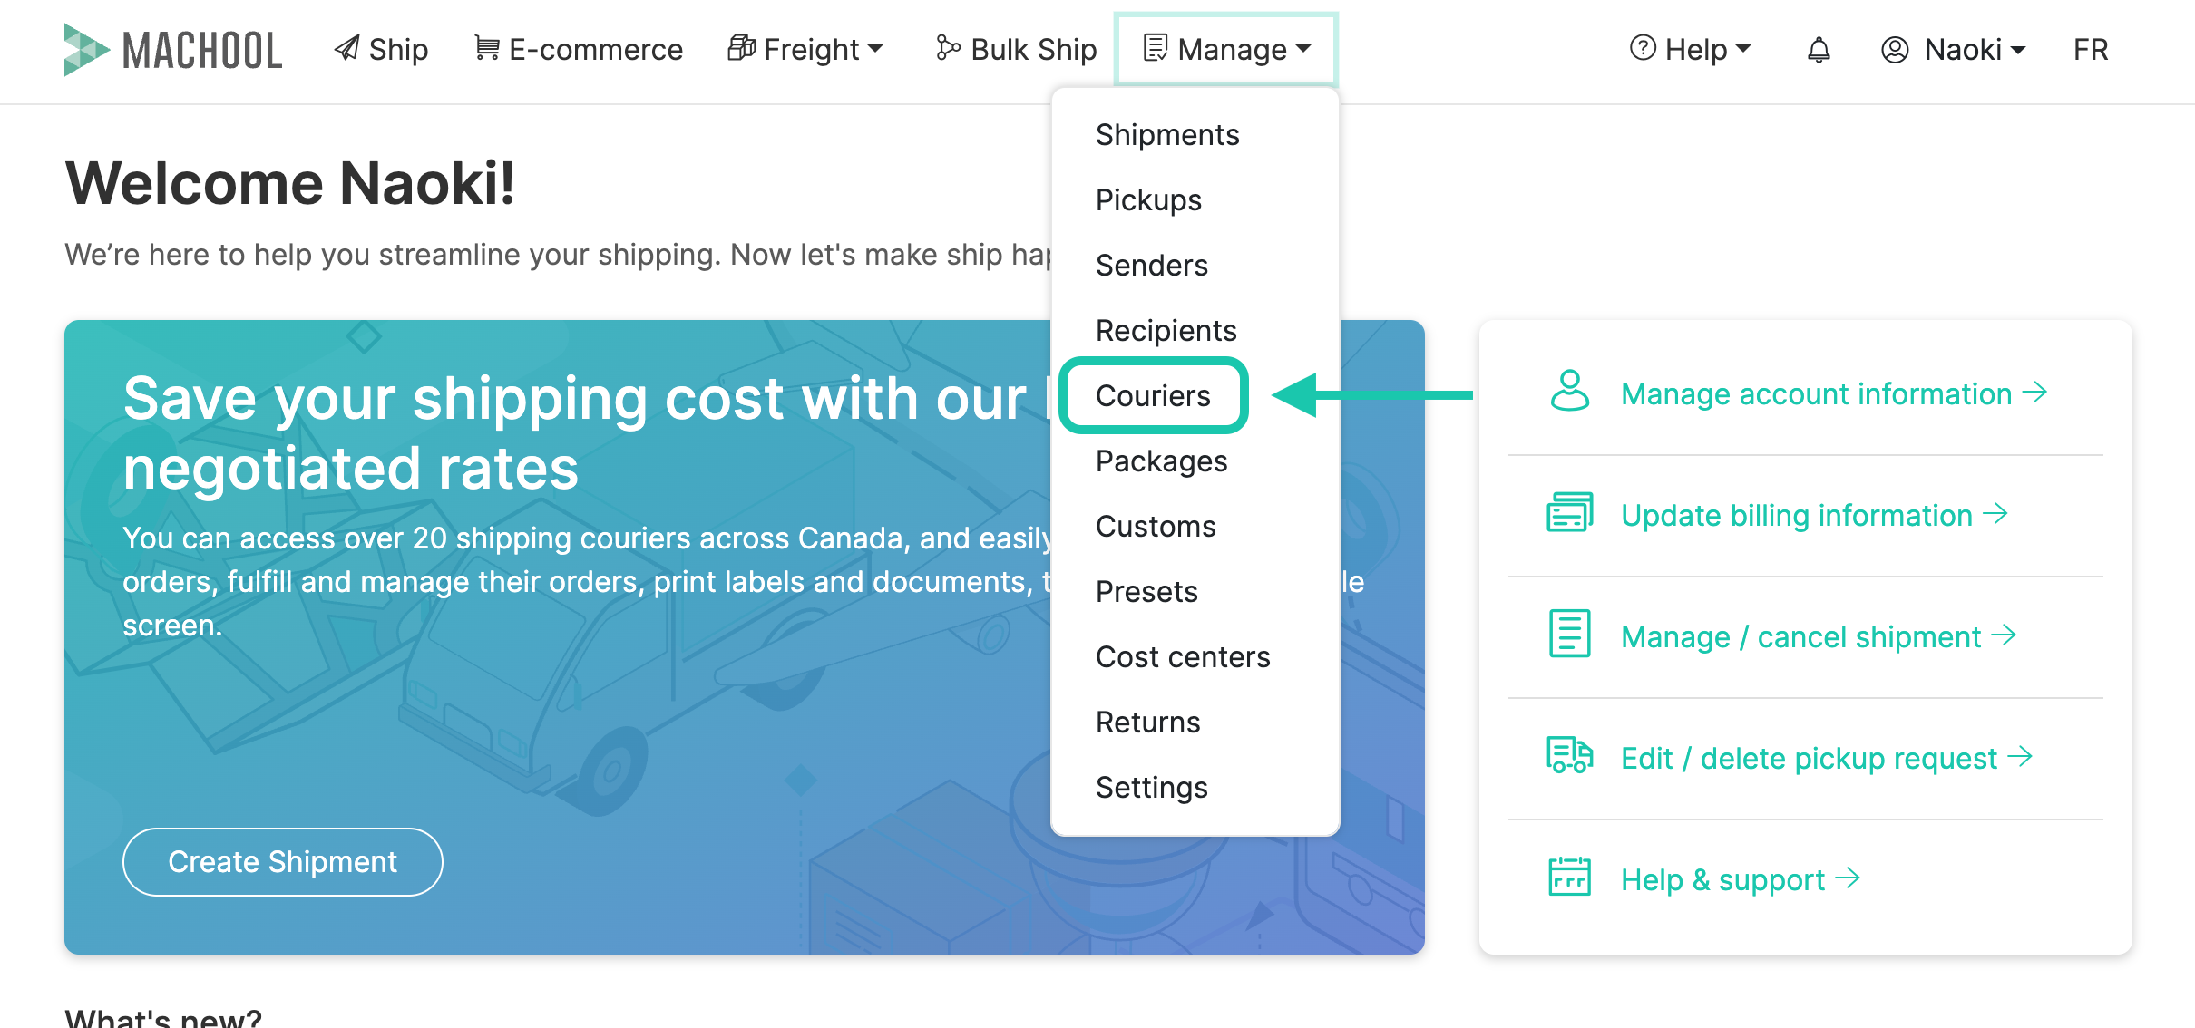Viewport: 2195px width, 1028px height.
Task: Go to Settings in the Manage menu
Action: (1152, 788)
